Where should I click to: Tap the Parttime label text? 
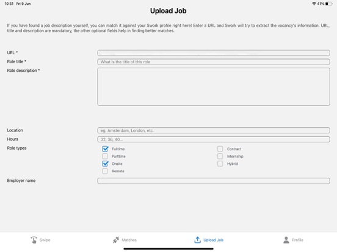118,156
